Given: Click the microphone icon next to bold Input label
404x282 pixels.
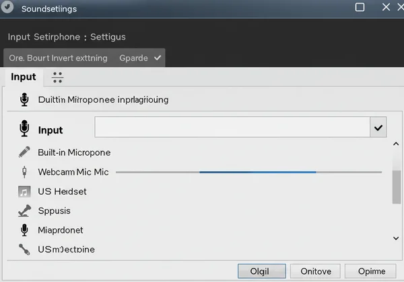Looking at the screenshot, I should pos(24,128).
